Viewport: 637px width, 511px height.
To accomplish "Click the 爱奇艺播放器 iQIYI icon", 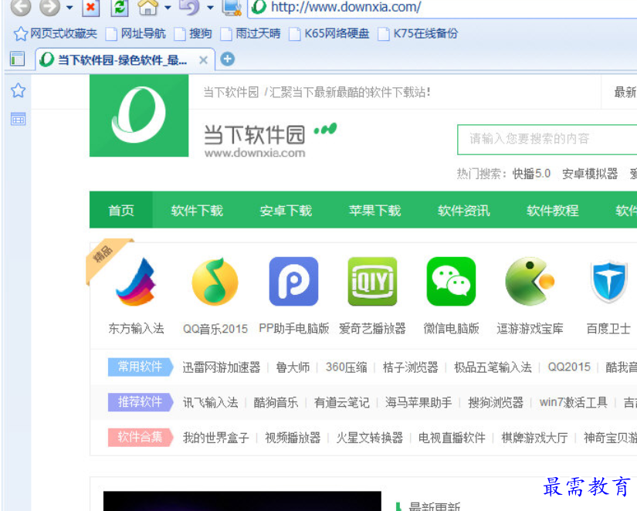I will (372, 282).
